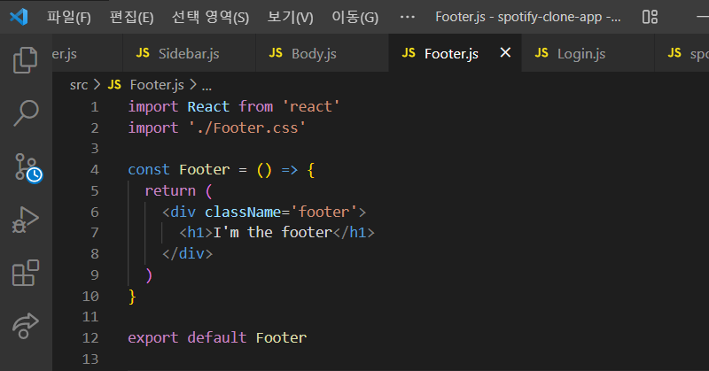Click 'export default Footer' on line 12
This screenshot has height=371, width=709.
point(217,337)
